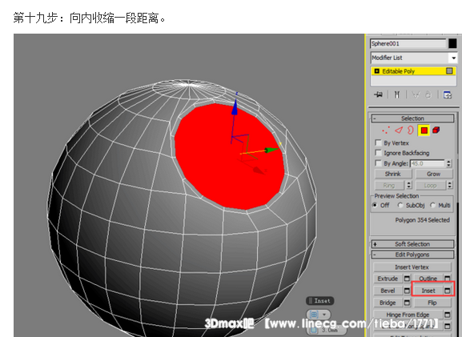The image size is (462, 337).
Task: Open Inset settings box icon
Action: pyautogui.click(x=448, y=291)
